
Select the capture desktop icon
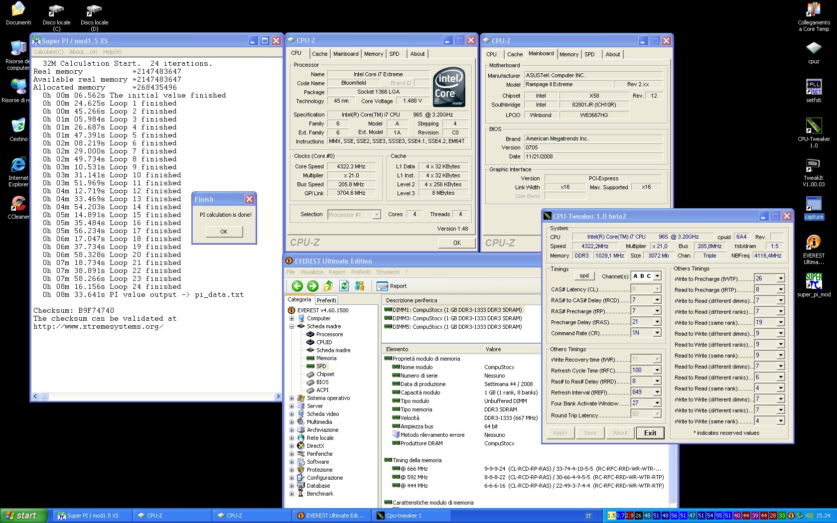[814, 208]
